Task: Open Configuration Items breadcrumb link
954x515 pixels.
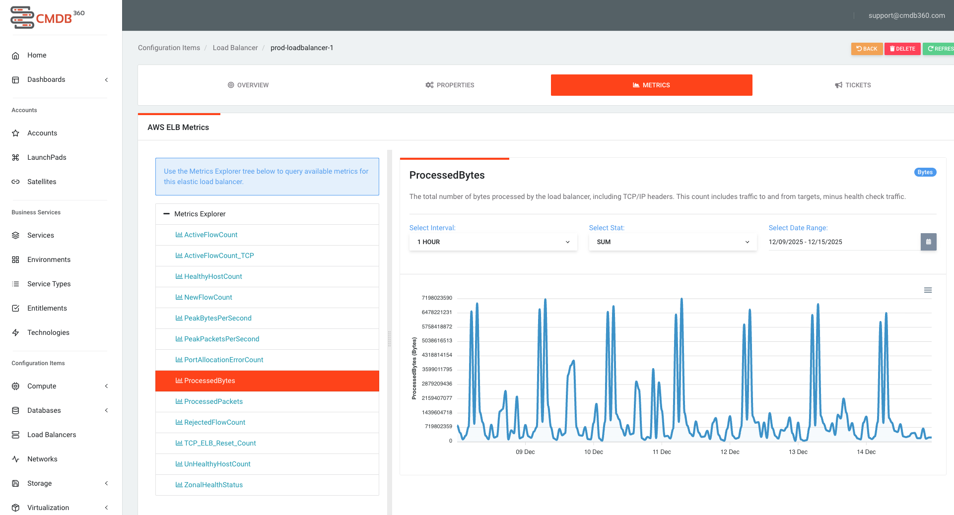Action: [169, 48]
